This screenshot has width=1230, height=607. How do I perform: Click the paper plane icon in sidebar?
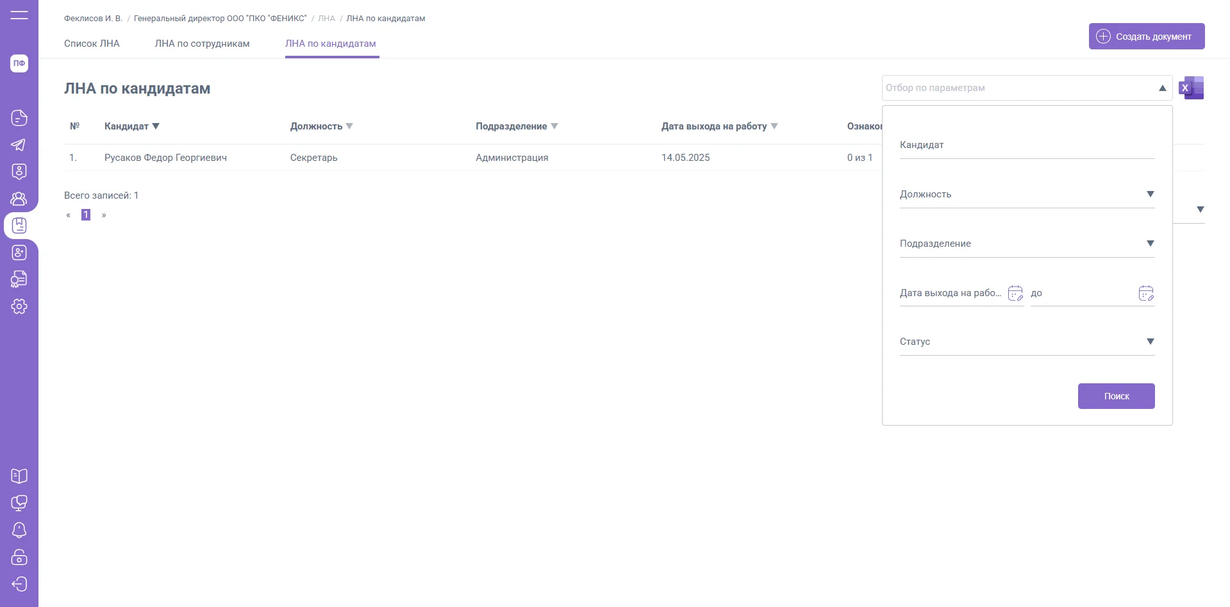click(19, 145)
